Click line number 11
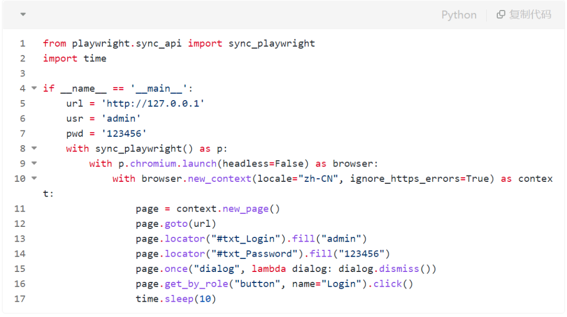 [20, 209]
